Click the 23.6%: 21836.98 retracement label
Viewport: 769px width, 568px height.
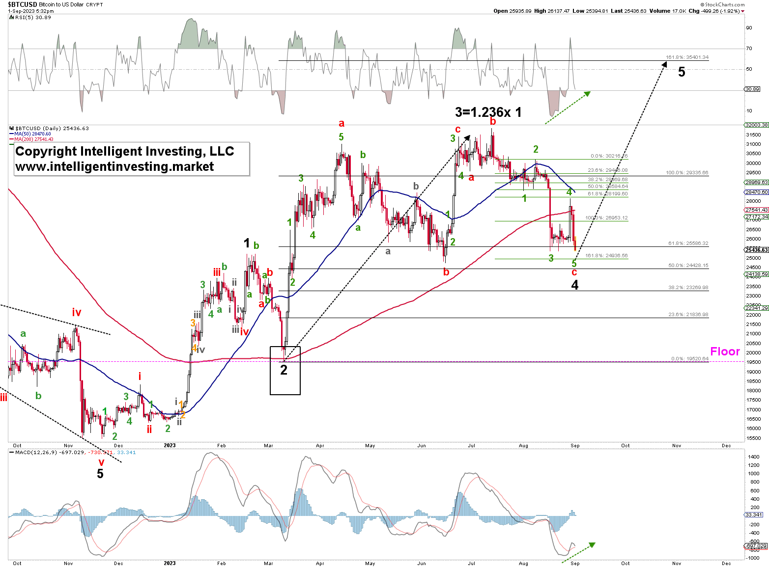pyautogui.click(x=688, y=315)
